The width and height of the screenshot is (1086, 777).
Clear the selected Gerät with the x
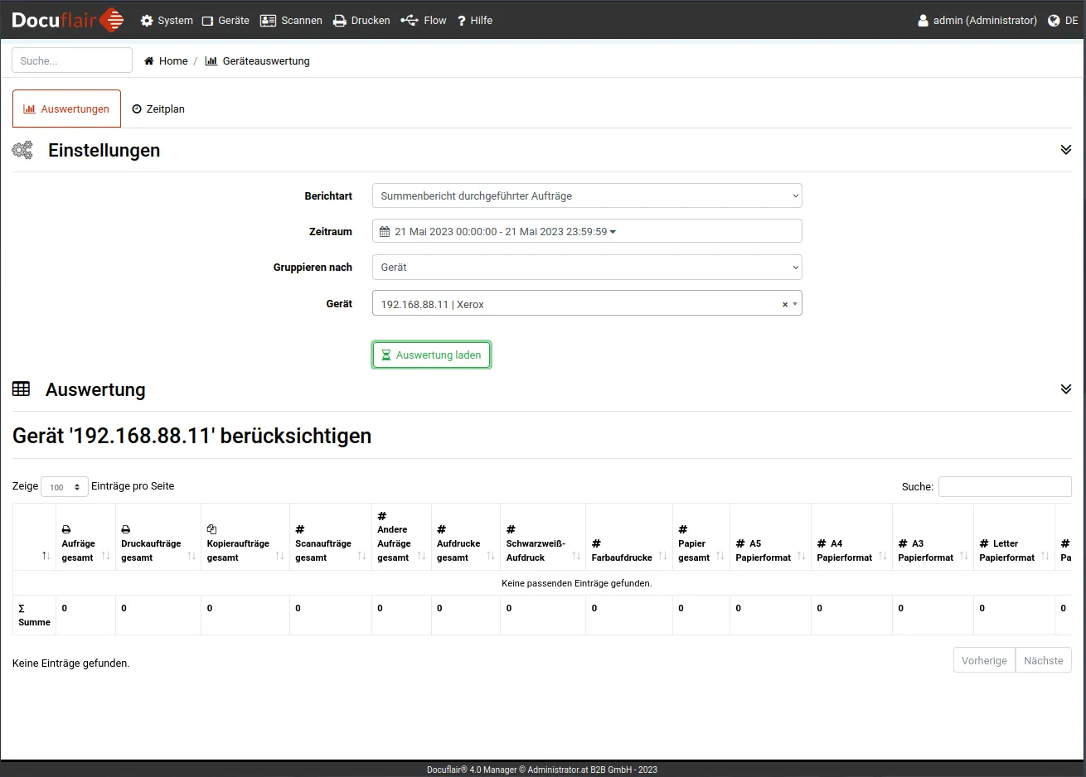tap(784, 305)
